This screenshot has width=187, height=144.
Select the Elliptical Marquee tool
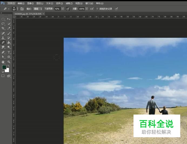[x=3, y=19]
